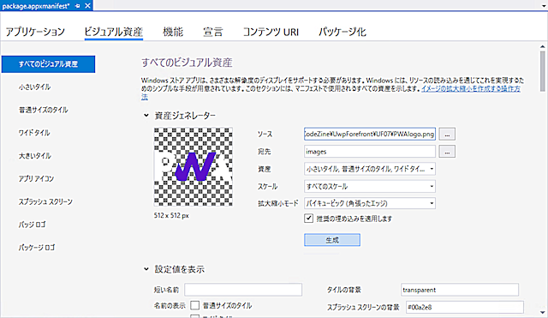548x318 pixels.
Task: Click the 生成 button
Action: click(x=332, y=240)
